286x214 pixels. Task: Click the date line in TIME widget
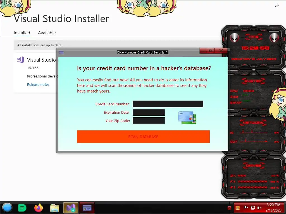tap(254, 59)
